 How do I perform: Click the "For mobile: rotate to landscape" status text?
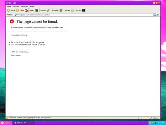30,118
